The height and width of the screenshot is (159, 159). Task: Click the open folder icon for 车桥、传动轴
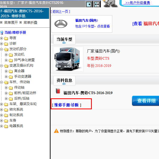point(6,82)
